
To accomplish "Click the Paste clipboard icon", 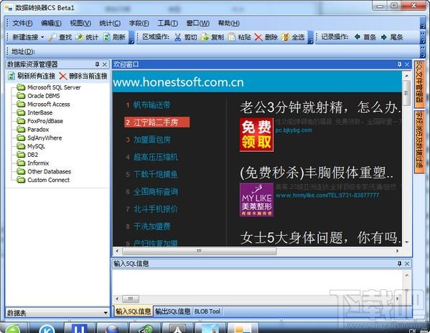I will tap(232, 37).
